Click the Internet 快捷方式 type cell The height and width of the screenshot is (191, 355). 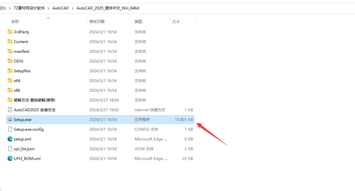tap(150, 110)
